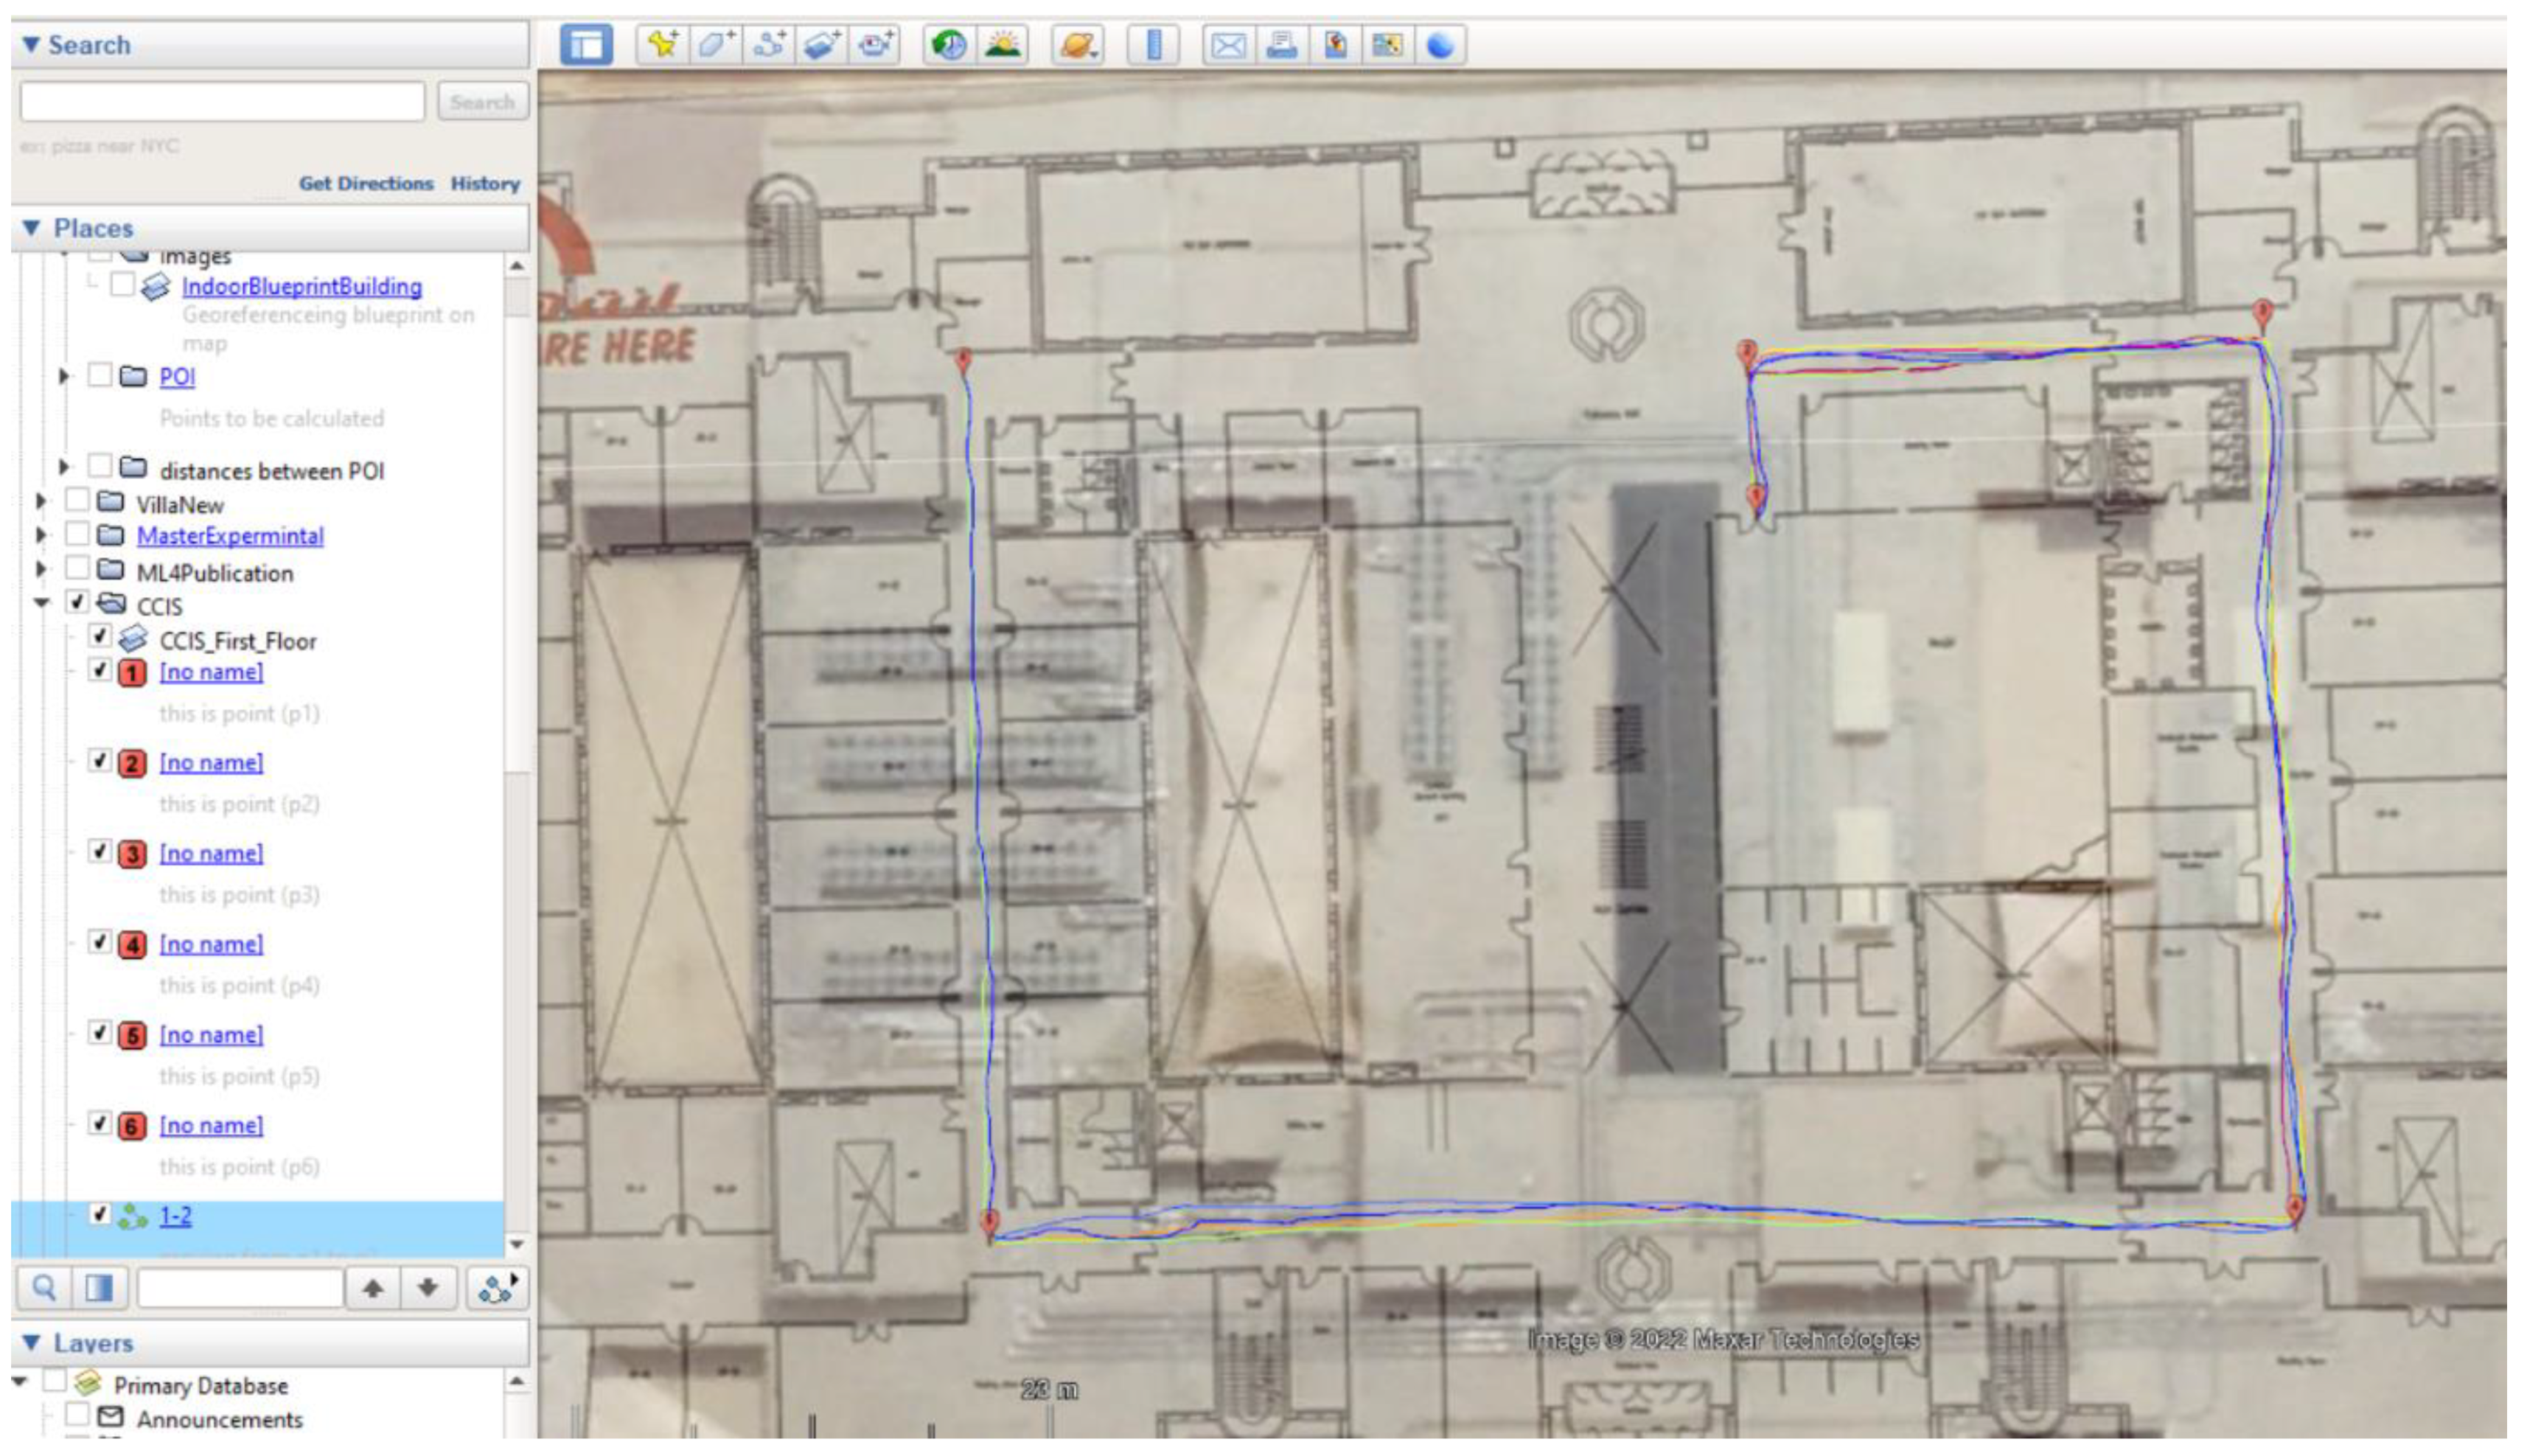Screen dimensions: 2527x1456
Task: Uncheck placemark 3 checkbox
Action: [99, 851]
